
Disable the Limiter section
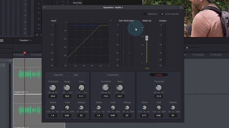click(x=159, y=75)
